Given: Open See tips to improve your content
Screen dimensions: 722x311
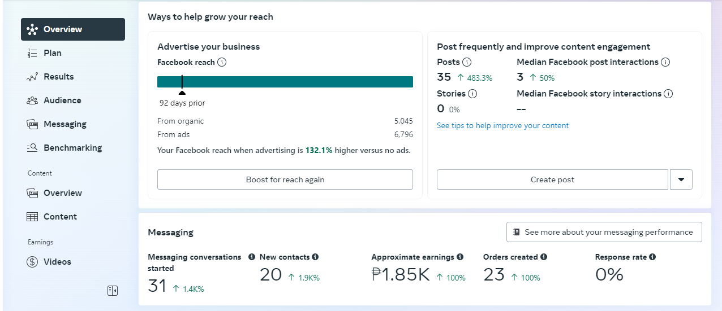Looking at the screenshot, I should (502, 126).
